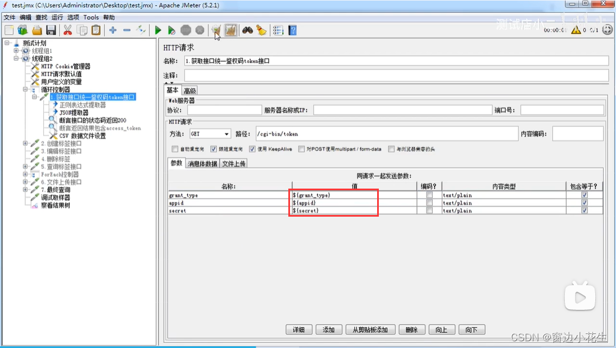Collapse the 循环控制器 node
This screenshot has width=616, height=348.
click(x=25, y=89)
